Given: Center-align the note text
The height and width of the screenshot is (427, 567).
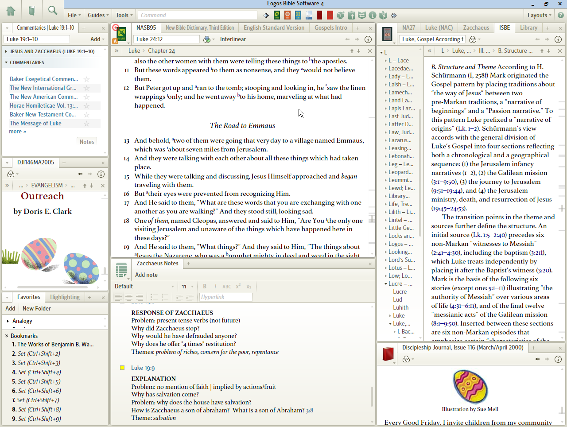Looking at the screenshot, I should (x=129, y=297).
